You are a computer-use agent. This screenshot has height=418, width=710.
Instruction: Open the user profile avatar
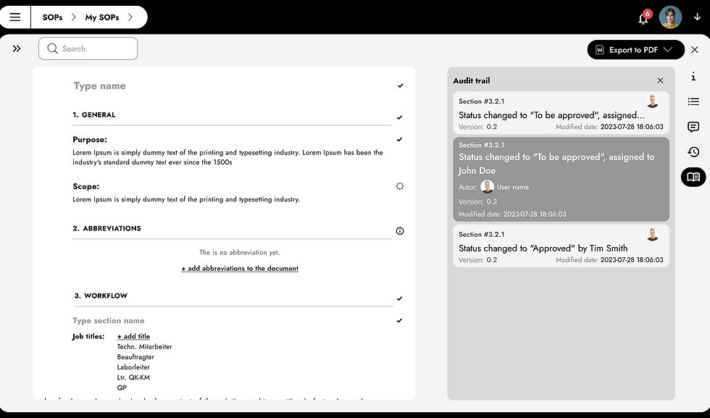(x=670, y=17)
